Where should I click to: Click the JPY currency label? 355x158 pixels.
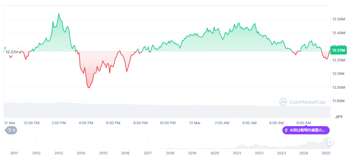click(x=339, y=117)
